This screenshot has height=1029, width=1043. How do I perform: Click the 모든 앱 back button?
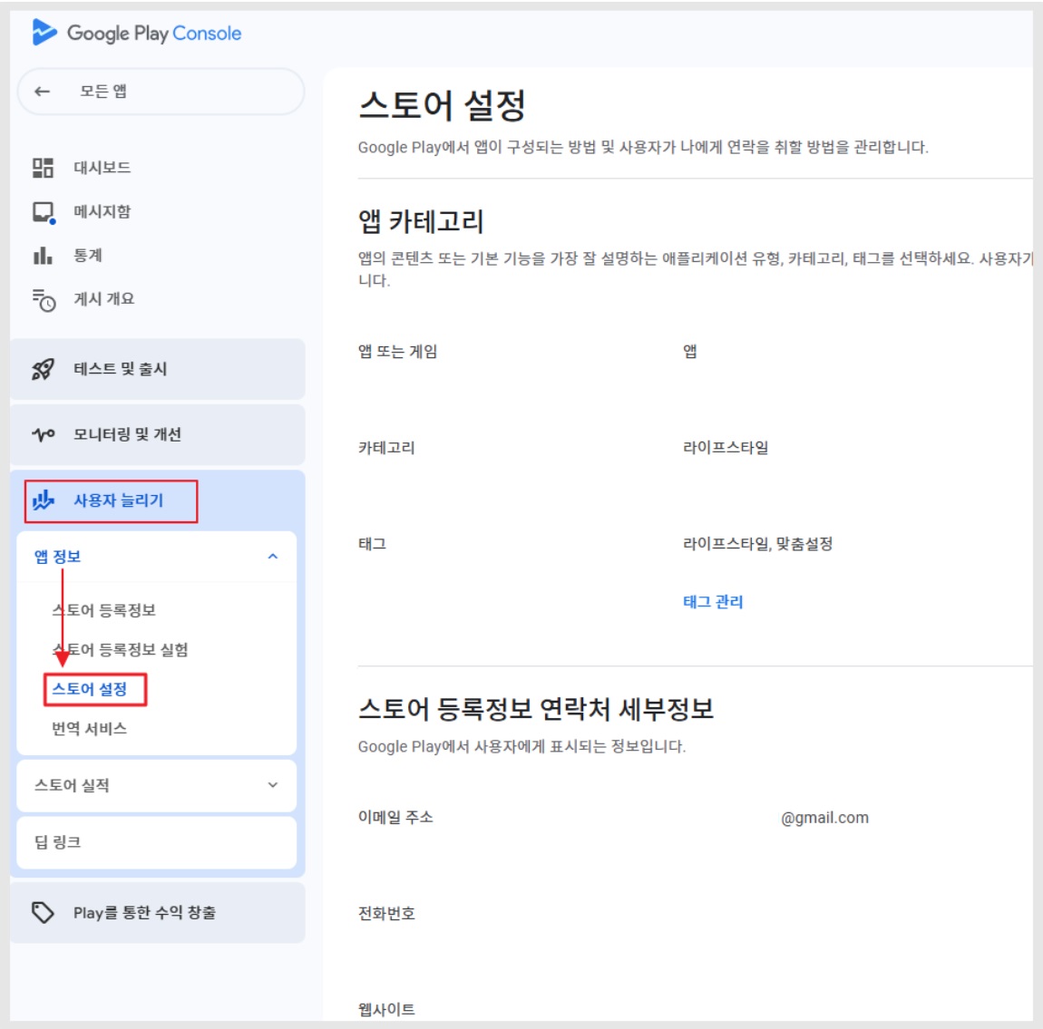click(161, 91)
